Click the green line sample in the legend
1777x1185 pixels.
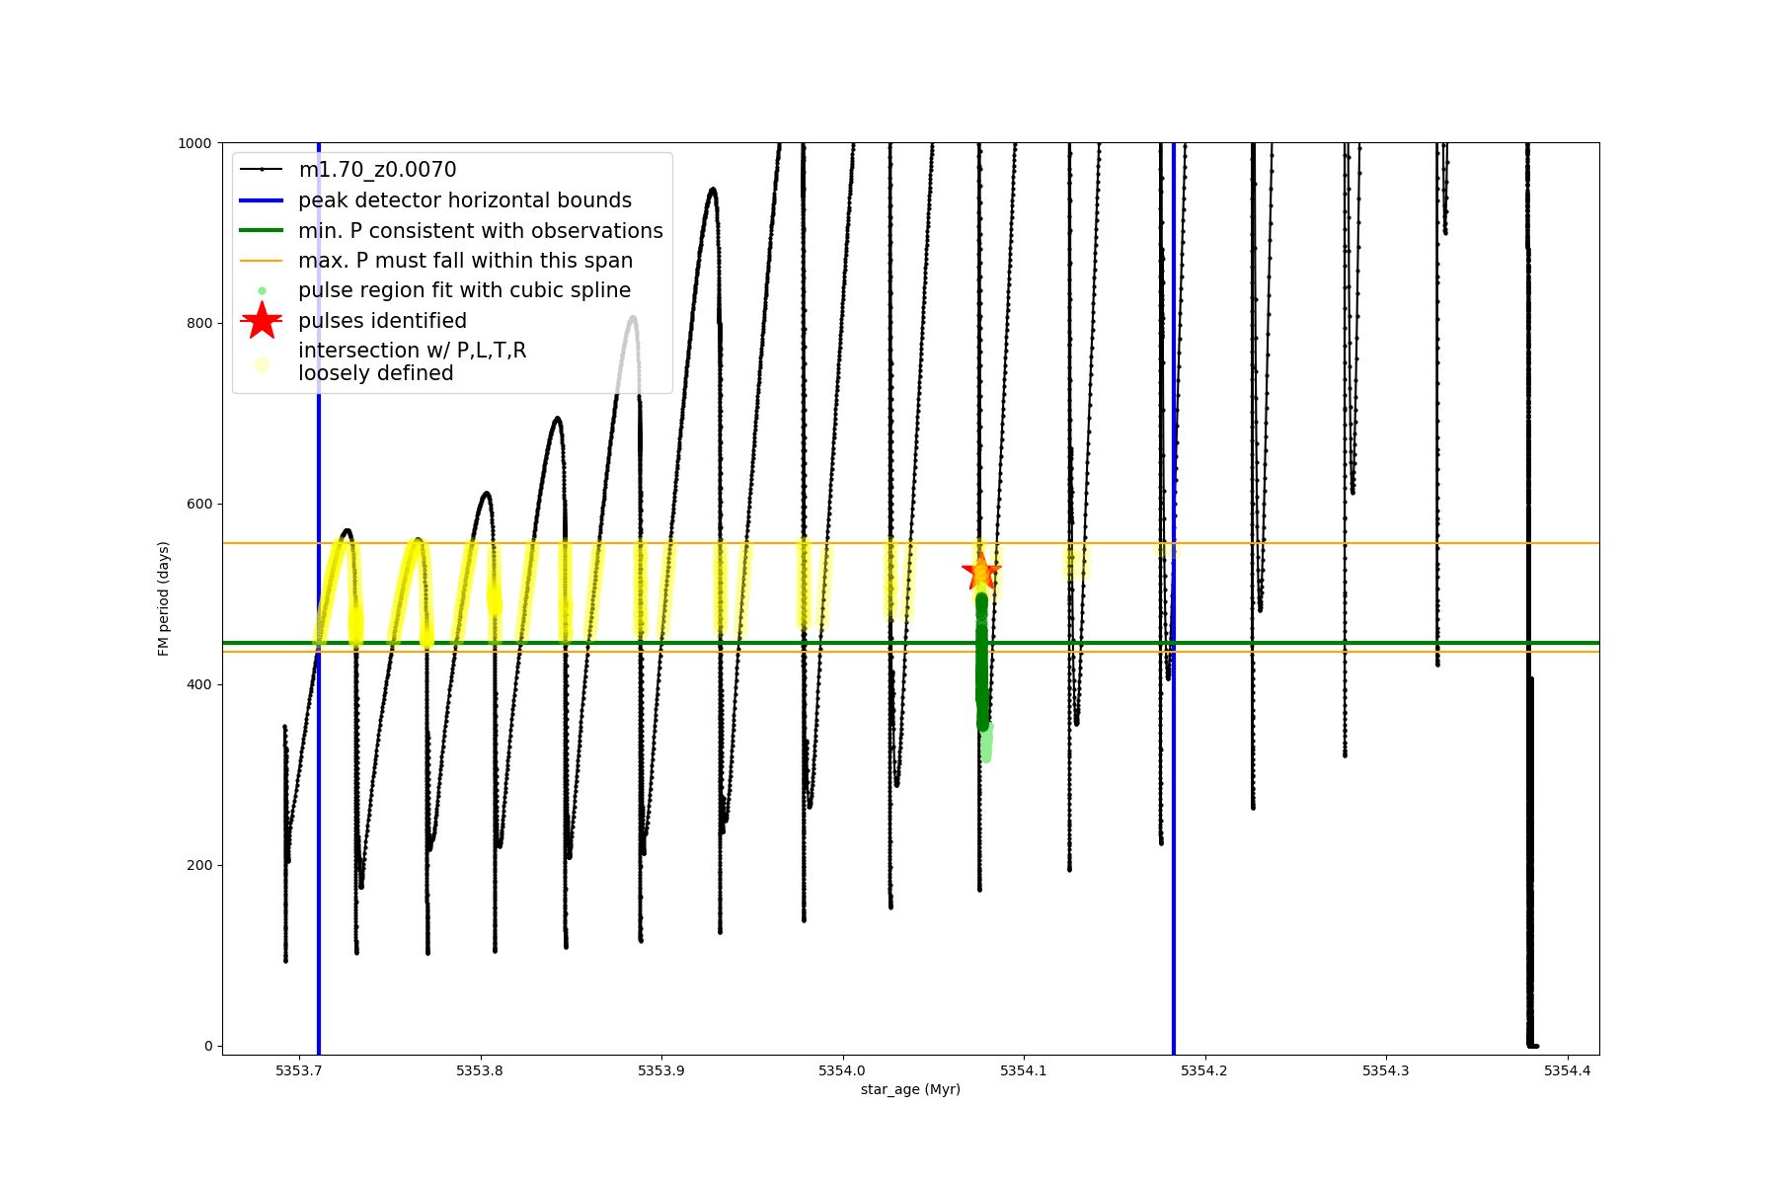click(262, 230)
